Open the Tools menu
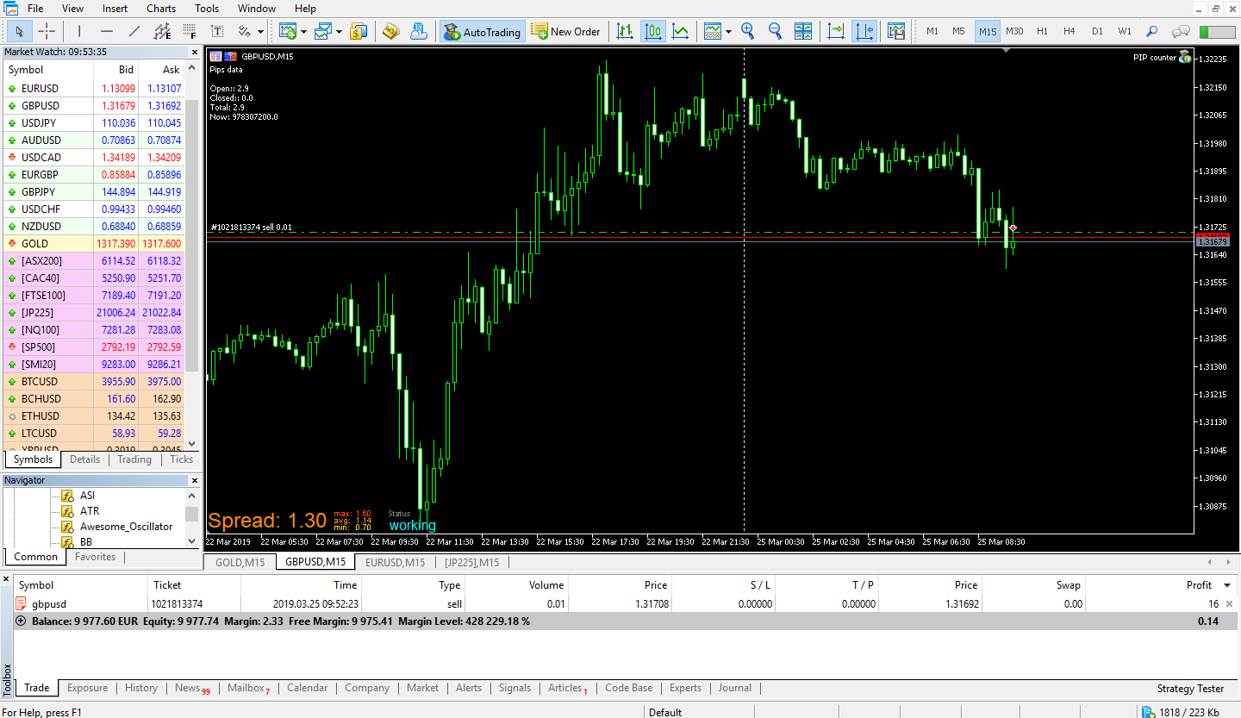 (x=207, y=9)
